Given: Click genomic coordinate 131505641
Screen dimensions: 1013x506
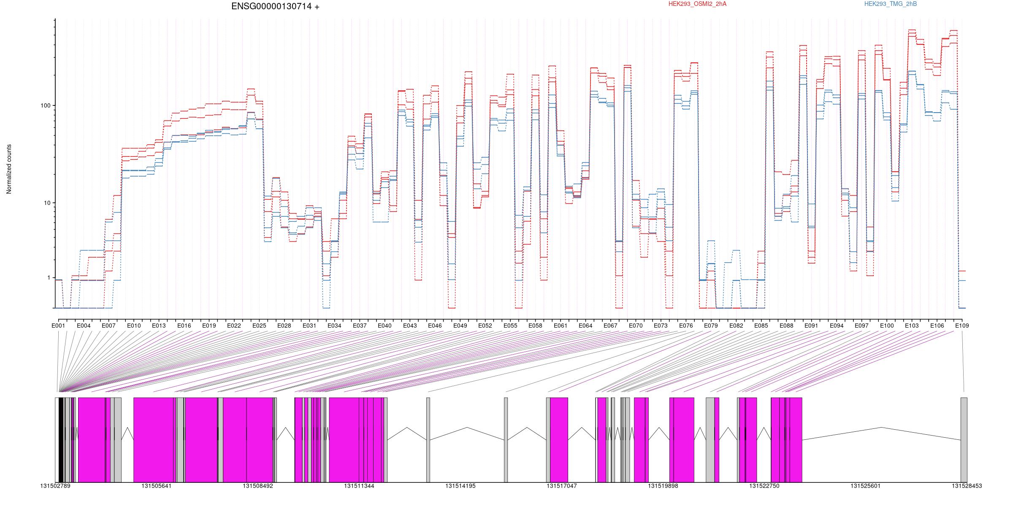Looking at the screenshot, I should tap(157, 486).
